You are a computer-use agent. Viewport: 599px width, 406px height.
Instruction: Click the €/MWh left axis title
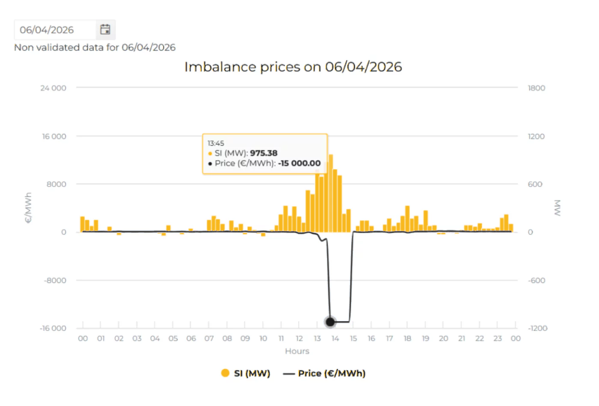(x=28, y=208)
